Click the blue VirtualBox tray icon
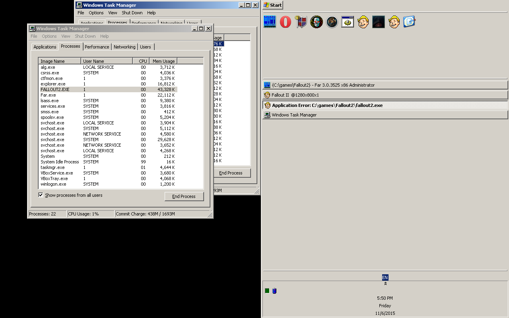The width and height of the screenshot is (509, 318). coord(274,291)
